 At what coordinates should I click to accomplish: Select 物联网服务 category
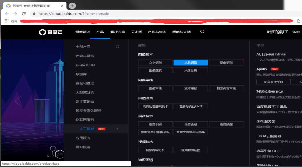pyautogui.click(x=85, y=120)
